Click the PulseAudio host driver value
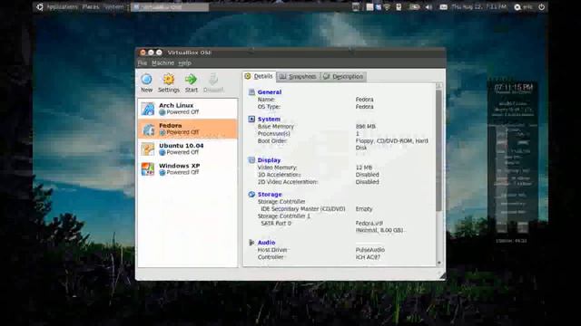The height and width of the screenshot is (326, 581). (370, 250)
